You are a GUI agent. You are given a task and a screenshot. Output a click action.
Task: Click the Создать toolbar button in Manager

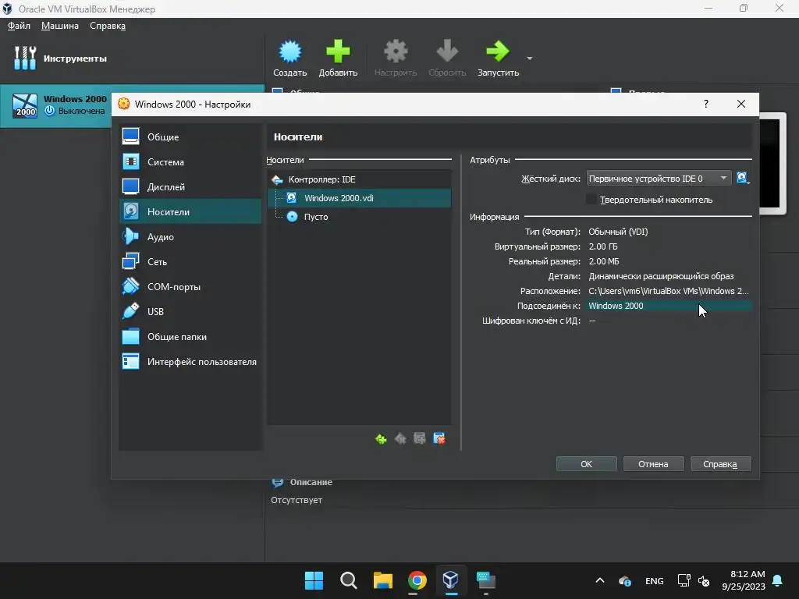290,58
